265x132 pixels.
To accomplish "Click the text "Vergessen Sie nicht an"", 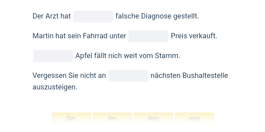I will click(x=69, y=76).
